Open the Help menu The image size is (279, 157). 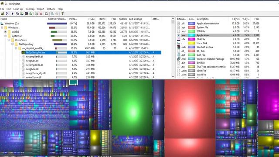coord(60,9)
